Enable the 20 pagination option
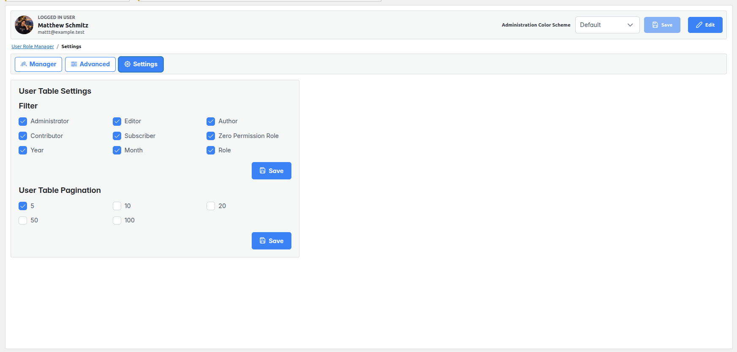The width and height of the screenshot is (737, 352). click(211, 206)
